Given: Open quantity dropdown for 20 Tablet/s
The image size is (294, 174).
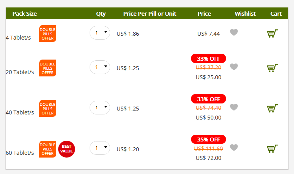Looking at the screenshot, I should click(100, 67).
